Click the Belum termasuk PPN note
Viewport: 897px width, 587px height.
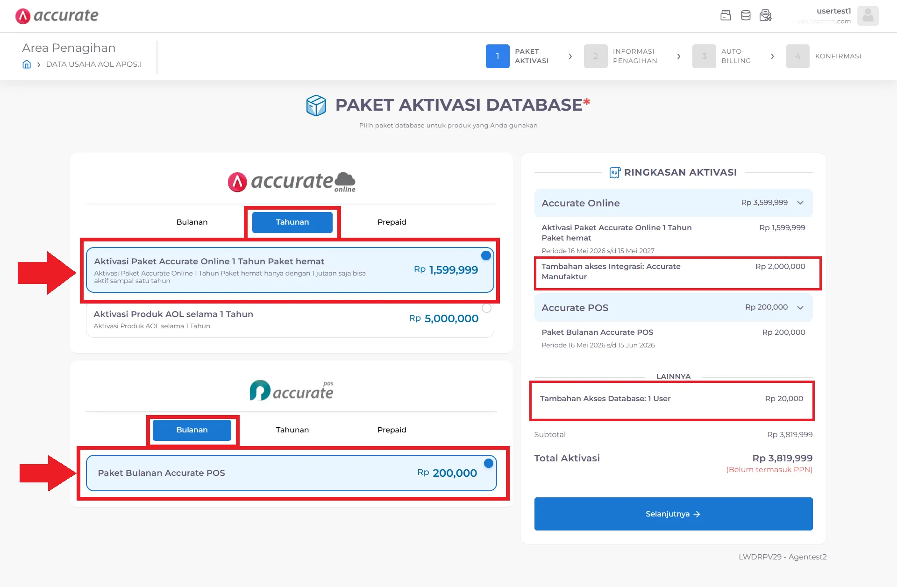click(x=769, y=470)
